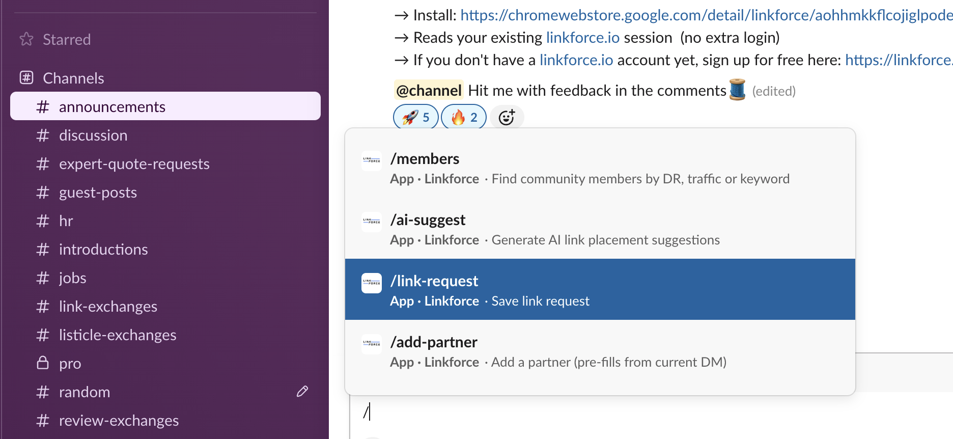Switch to the link-exchanges channel

165,307
